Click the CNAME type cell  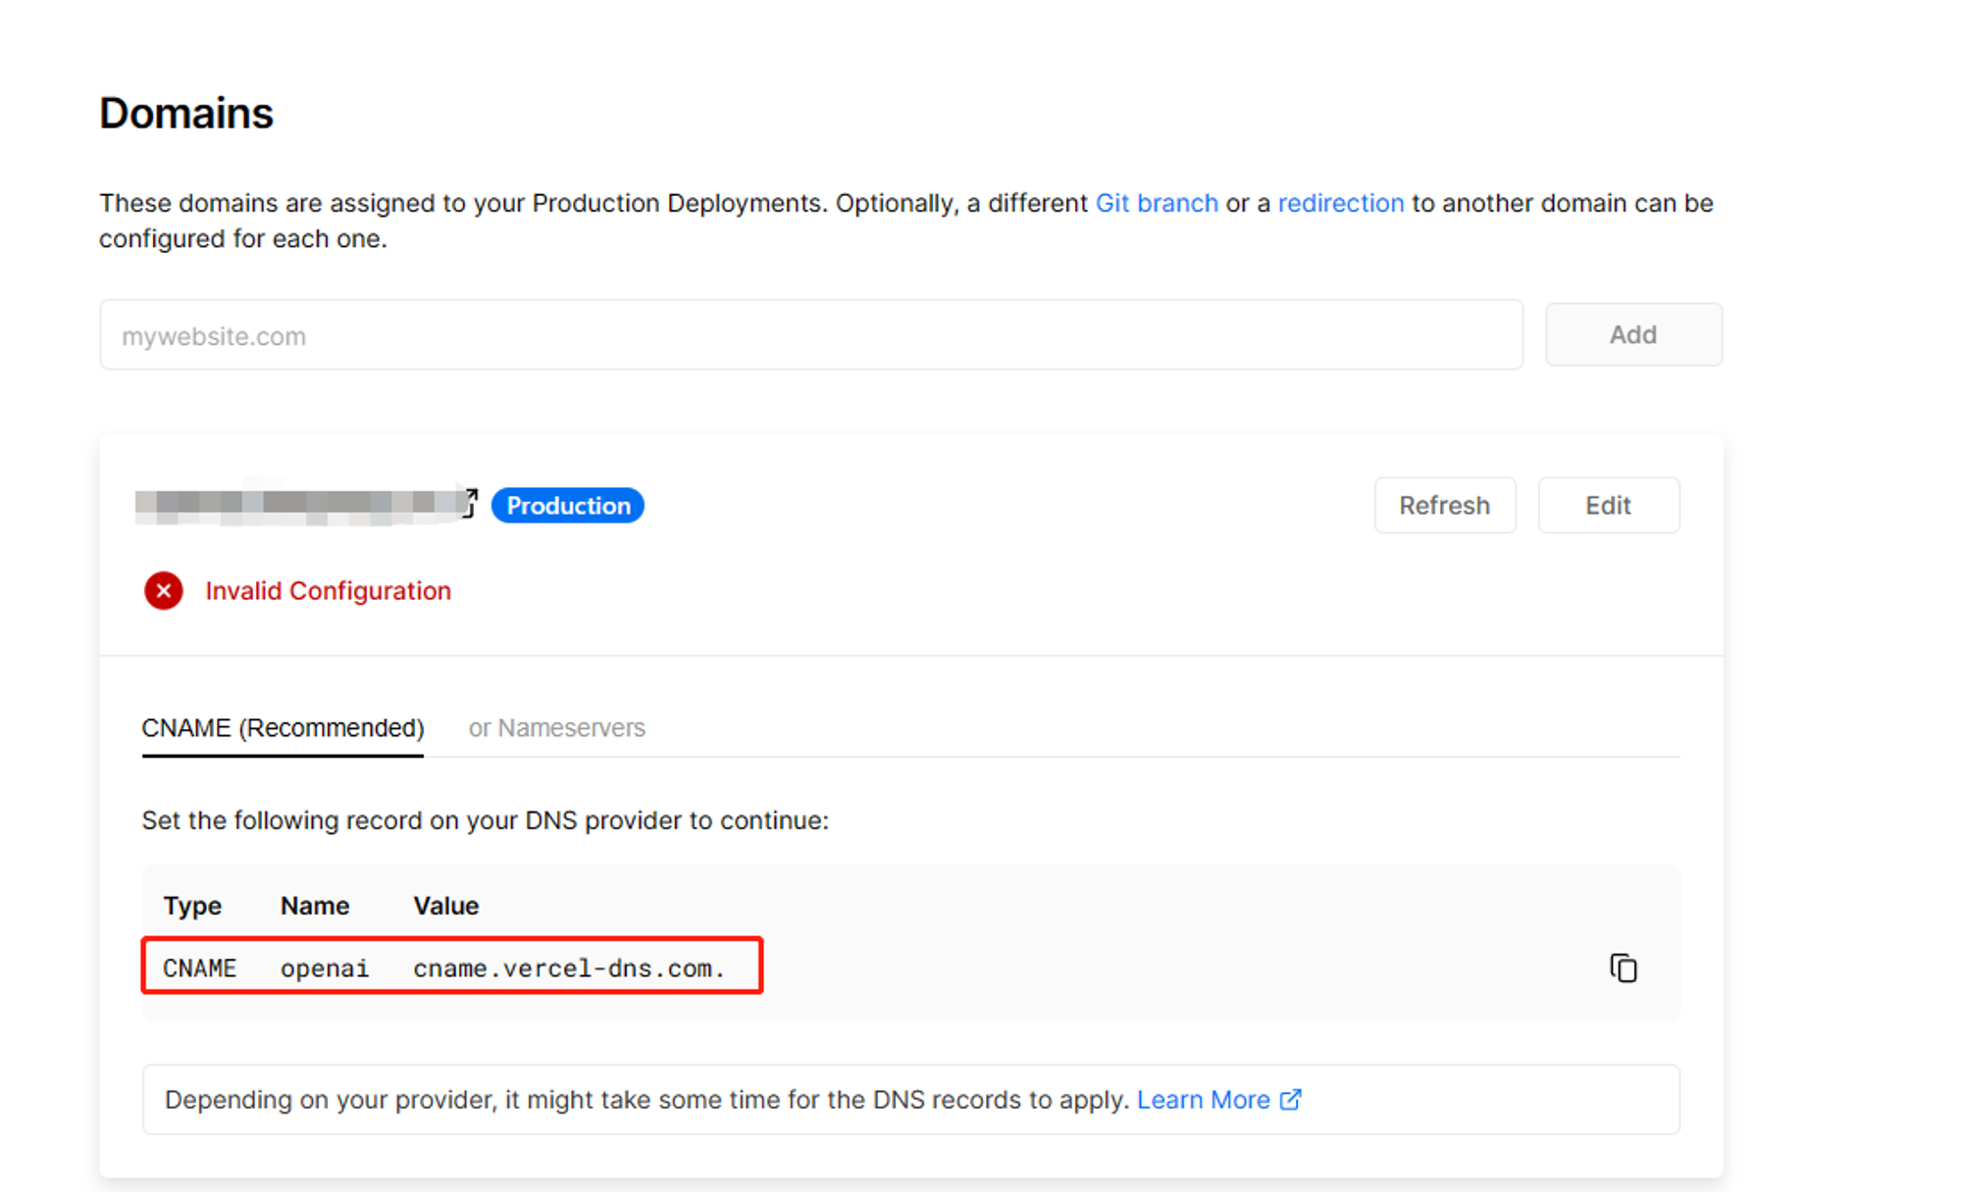[x=200, y=968]
